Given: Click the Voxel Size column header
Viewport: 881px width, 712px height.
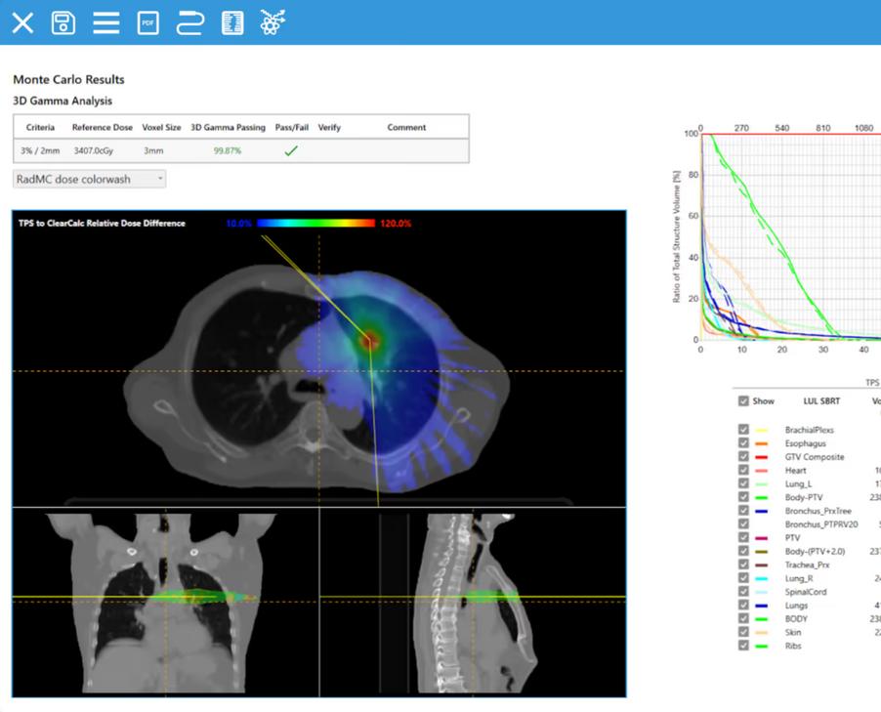Looking at the screenshot, I should pos(161,128).
